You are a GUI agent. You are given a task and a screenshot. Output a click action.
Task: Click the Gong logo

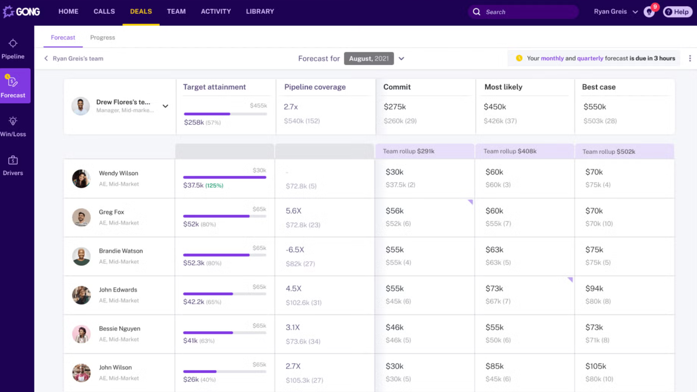[x=21, y=12]
